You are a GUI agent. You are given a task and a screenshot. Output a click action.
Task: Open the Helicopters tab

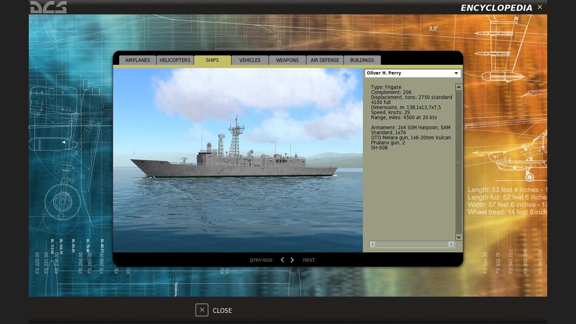tap(175, 60)
